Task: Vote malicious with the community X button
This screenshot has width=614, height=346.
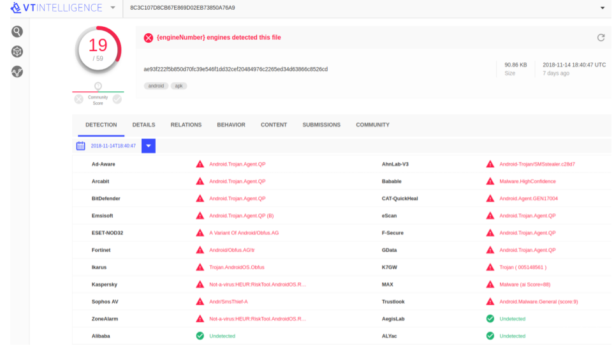Action: pos(79,99)
